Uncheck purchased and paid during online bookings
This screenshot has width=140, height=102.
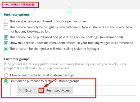pos(6,37)
